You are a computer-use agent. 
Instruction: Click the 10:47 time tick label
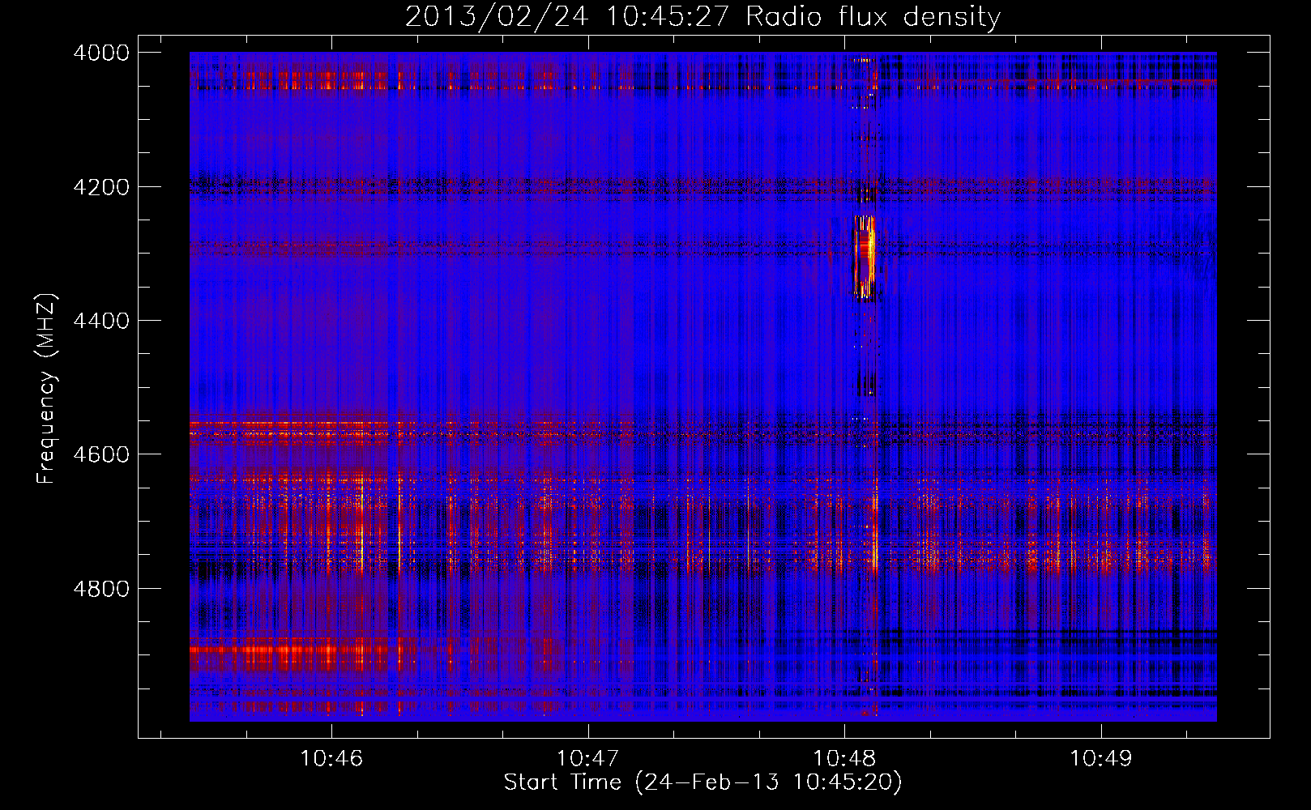(587, 759)
